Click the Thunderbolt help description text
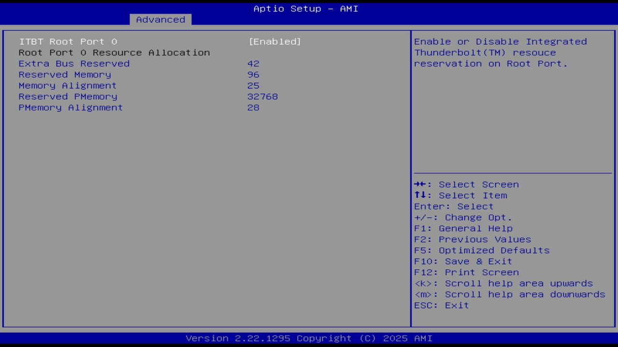The image size is (618, 347). 500,53
